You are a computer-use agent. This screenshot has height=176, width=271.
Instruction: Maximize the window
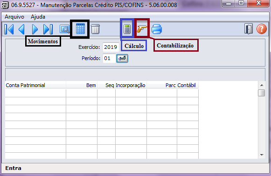point(241,3)
